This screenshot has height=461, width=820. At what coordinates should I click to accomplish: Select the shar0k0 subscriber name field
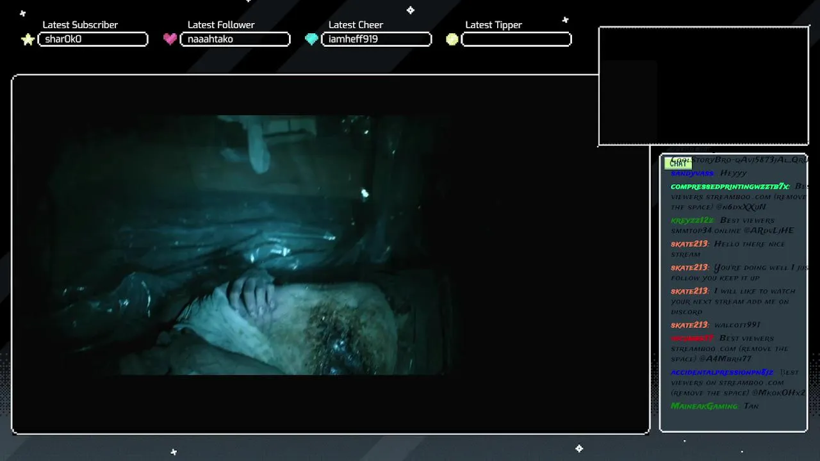point(93,39)
